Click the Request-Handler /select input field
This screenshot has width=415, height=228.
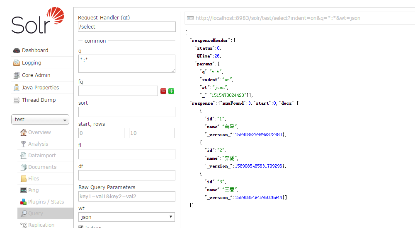tap(127, 26)
